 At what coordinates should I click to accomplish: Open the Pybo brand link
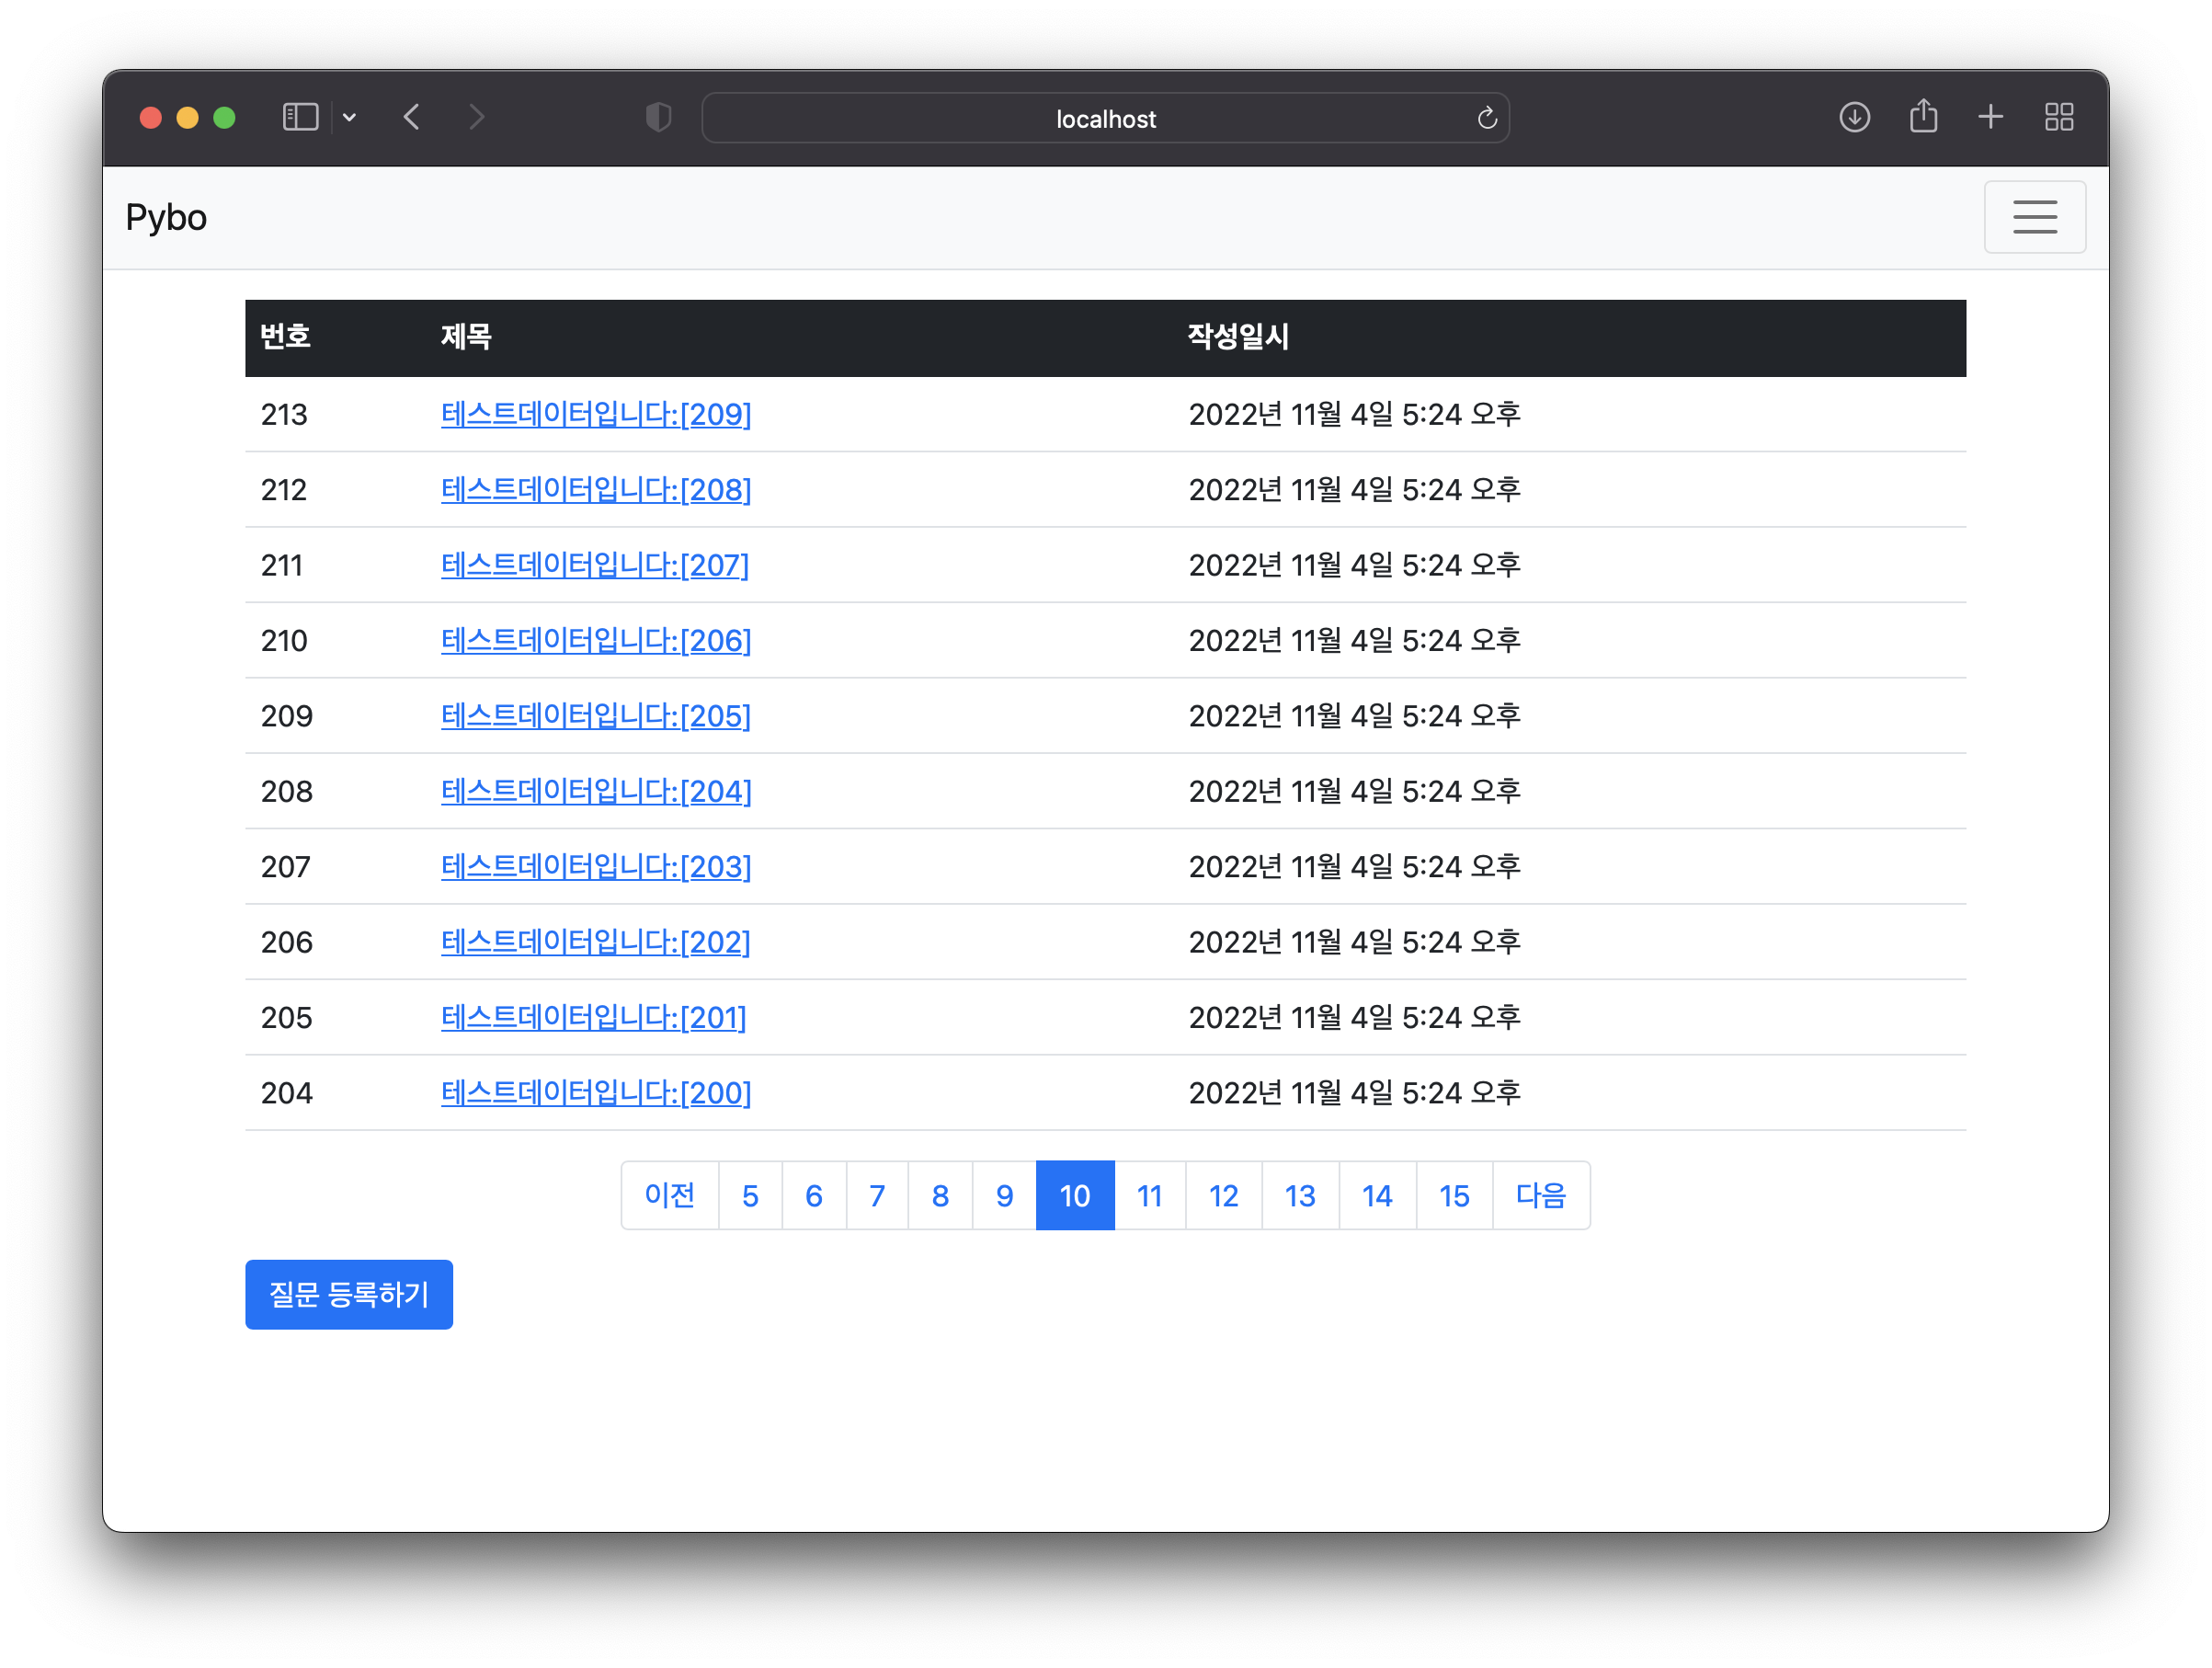[x=166, y=217]
